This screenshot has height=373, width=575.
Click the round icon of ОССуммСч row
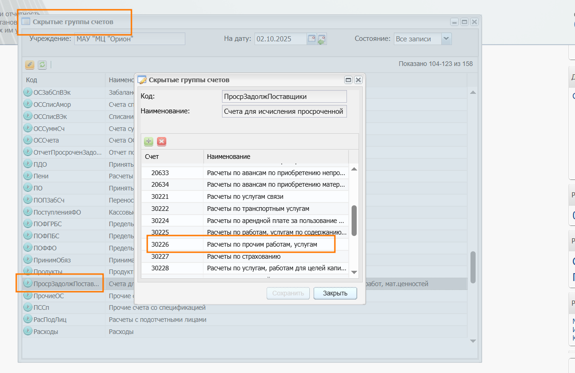coord(28,128)
